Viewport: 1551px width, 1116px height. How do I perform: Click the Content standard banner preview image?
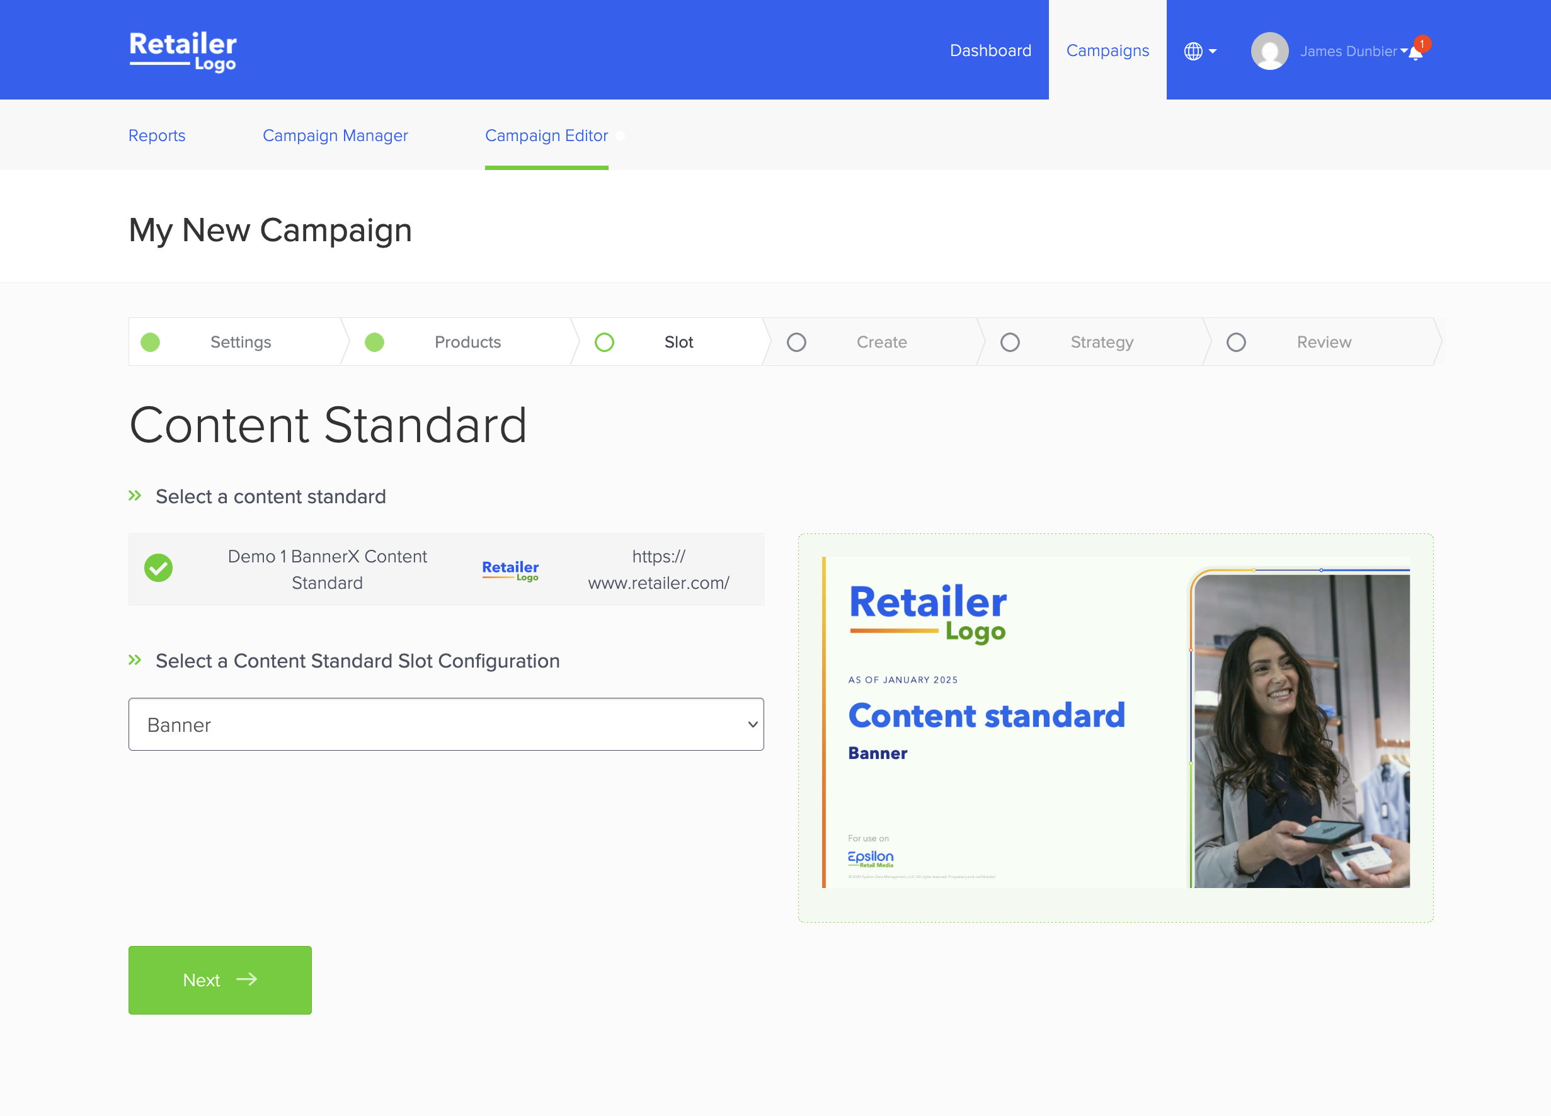point(1116,722)
